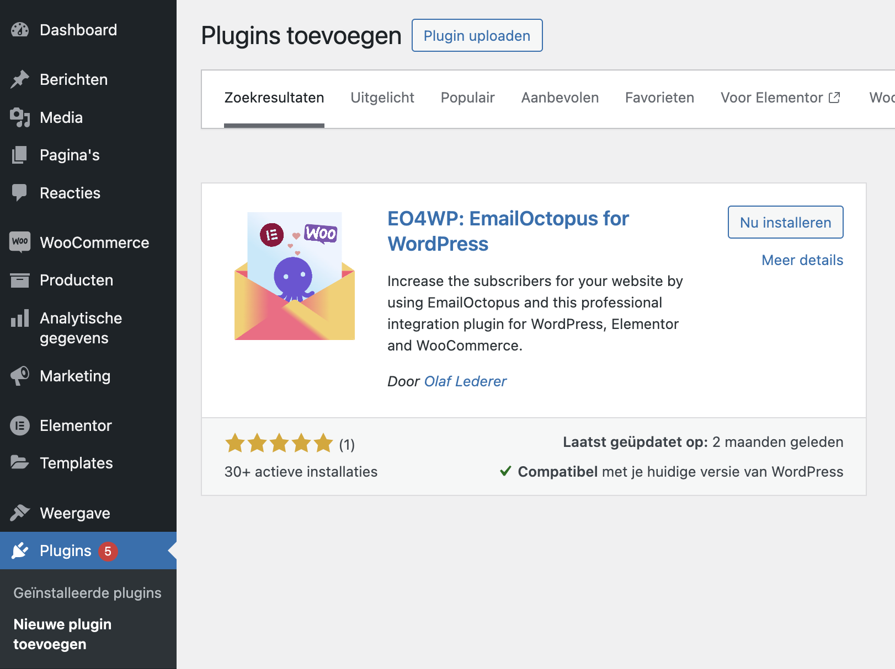The height and width of the screenshot is (669, 895).
Task: Open Templates in the sidebar
Action: (x=88, y=463)
